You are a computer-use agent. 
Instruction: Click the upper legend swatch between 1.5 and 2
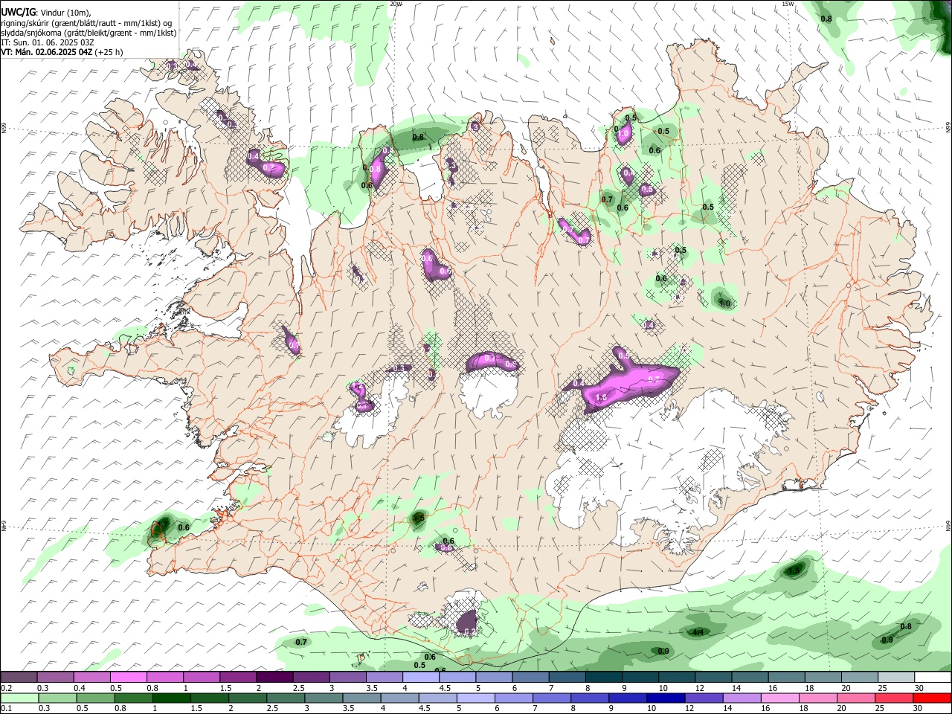[x=239, y=678]
